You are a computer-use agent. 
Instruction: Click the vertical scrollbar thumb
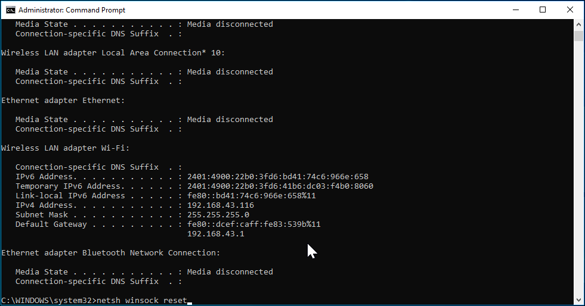(x=578, y=36)
